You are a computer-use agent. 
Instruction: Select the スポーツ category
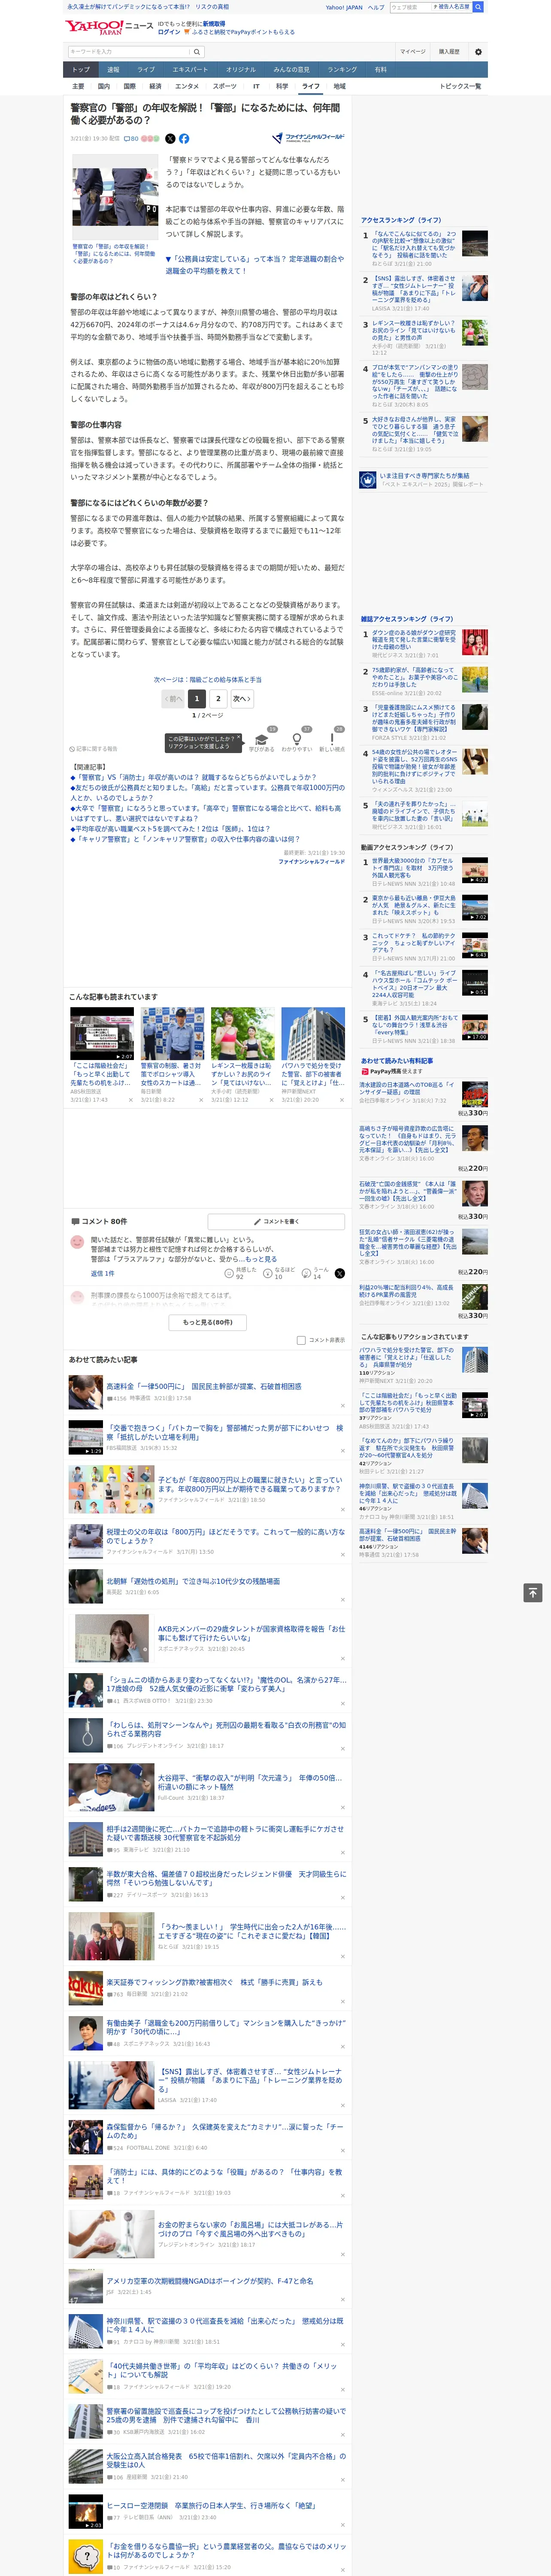(225, 86)
